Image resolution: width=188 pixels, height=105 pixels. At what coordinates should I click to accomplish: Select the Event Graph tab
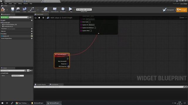(x=40, y=14)
